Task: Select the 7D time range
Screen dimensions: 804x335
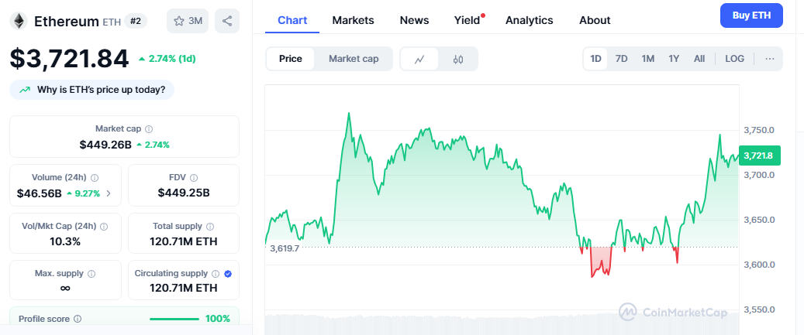Action: pyautogui.click(x=621, y=59)
